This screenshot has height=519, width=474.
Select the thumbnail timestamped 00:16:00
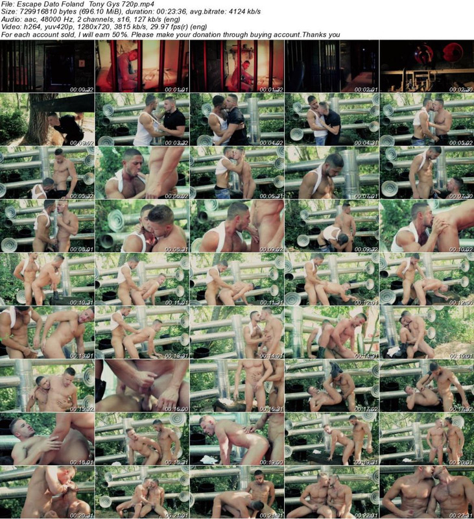click(142, 385)
